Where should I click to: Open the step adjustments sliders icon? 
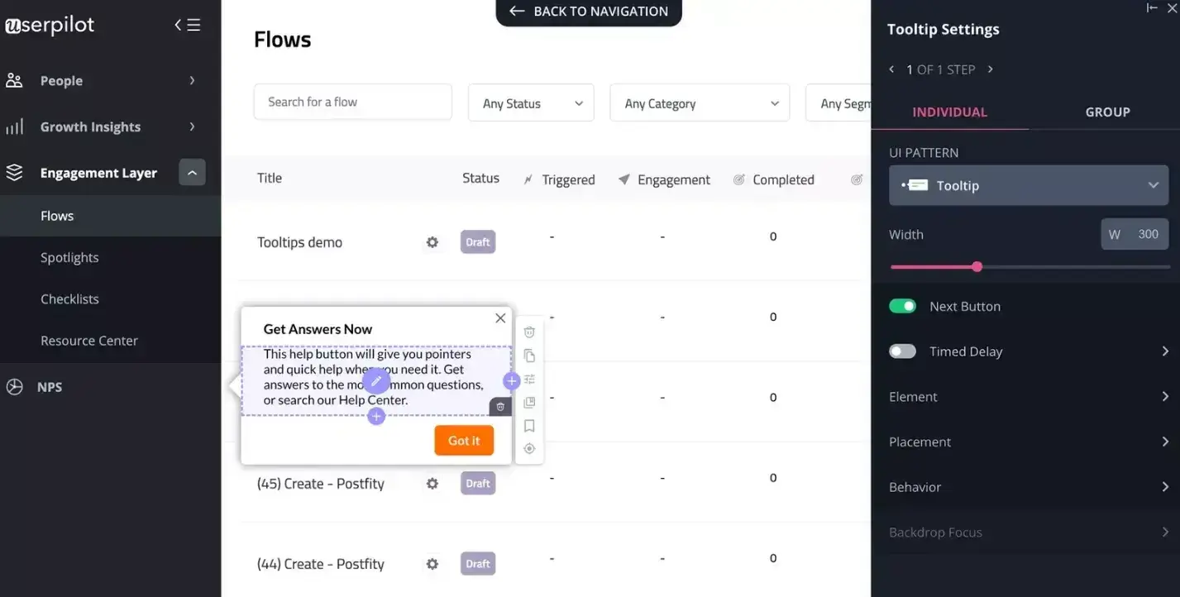(x=529, y=378)
